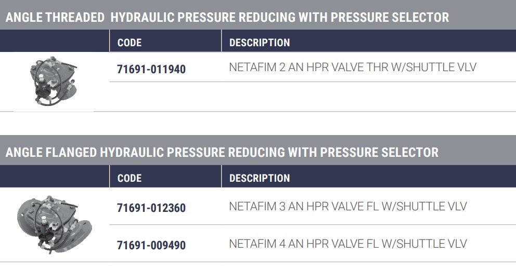Open product code 71691-012360
516x268 pixels.
151,208
